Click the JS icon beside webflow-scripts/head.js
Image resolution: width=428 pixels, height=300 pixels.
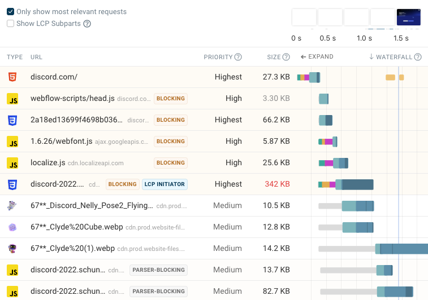[x=12, y=99]
